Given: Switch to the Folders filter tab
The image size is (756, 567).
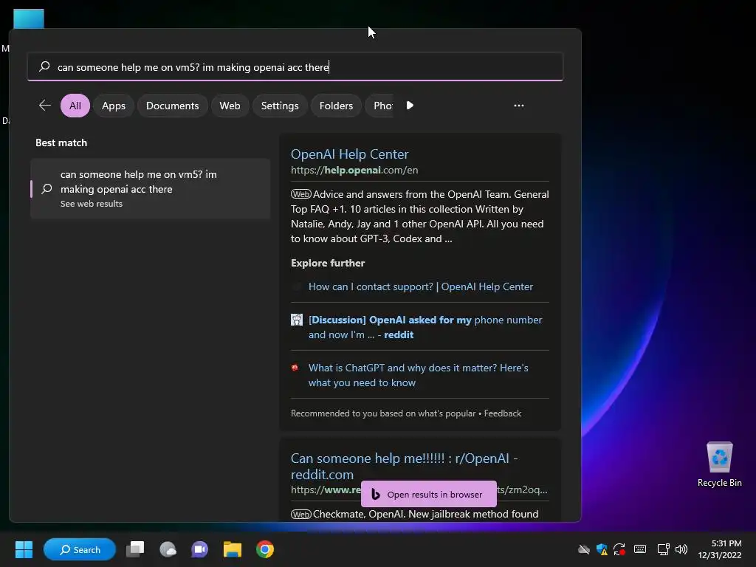Looking at the screenshot, I should pos(336,106).
